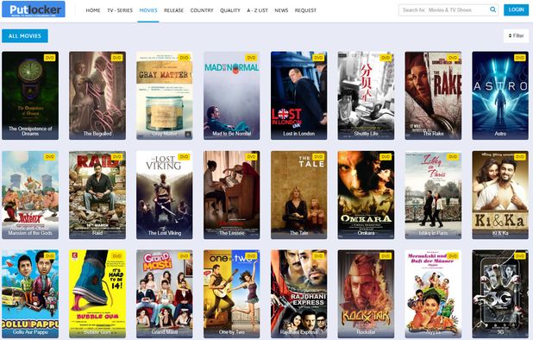533x340 pixels.
Task: Open the A - Z List page
Action: (x=257, y=10)
